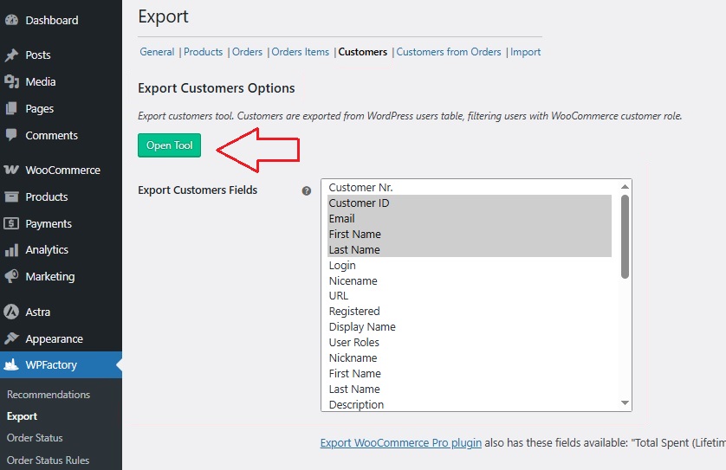Viewport: 726px width, 470px height.
Task: Select Registered field option
Action: click(470, 311)
